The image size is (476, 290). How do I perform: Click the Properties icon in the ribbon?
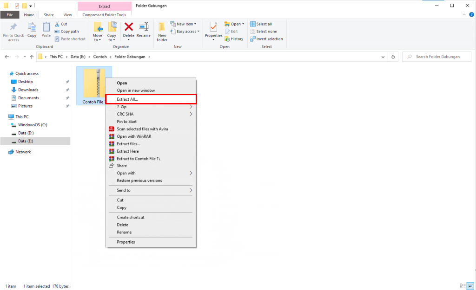point(213,30)
